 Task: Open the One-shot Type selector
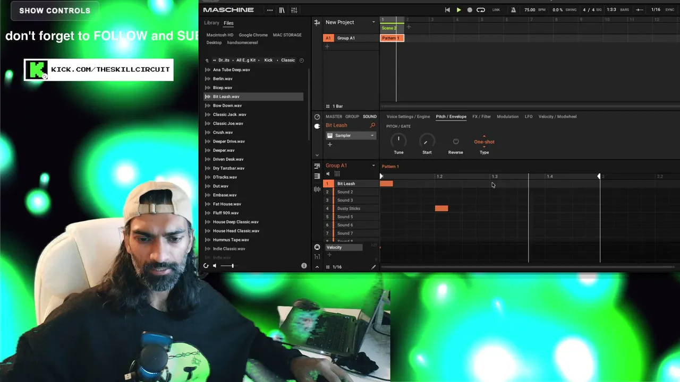[x=484, y=142]
